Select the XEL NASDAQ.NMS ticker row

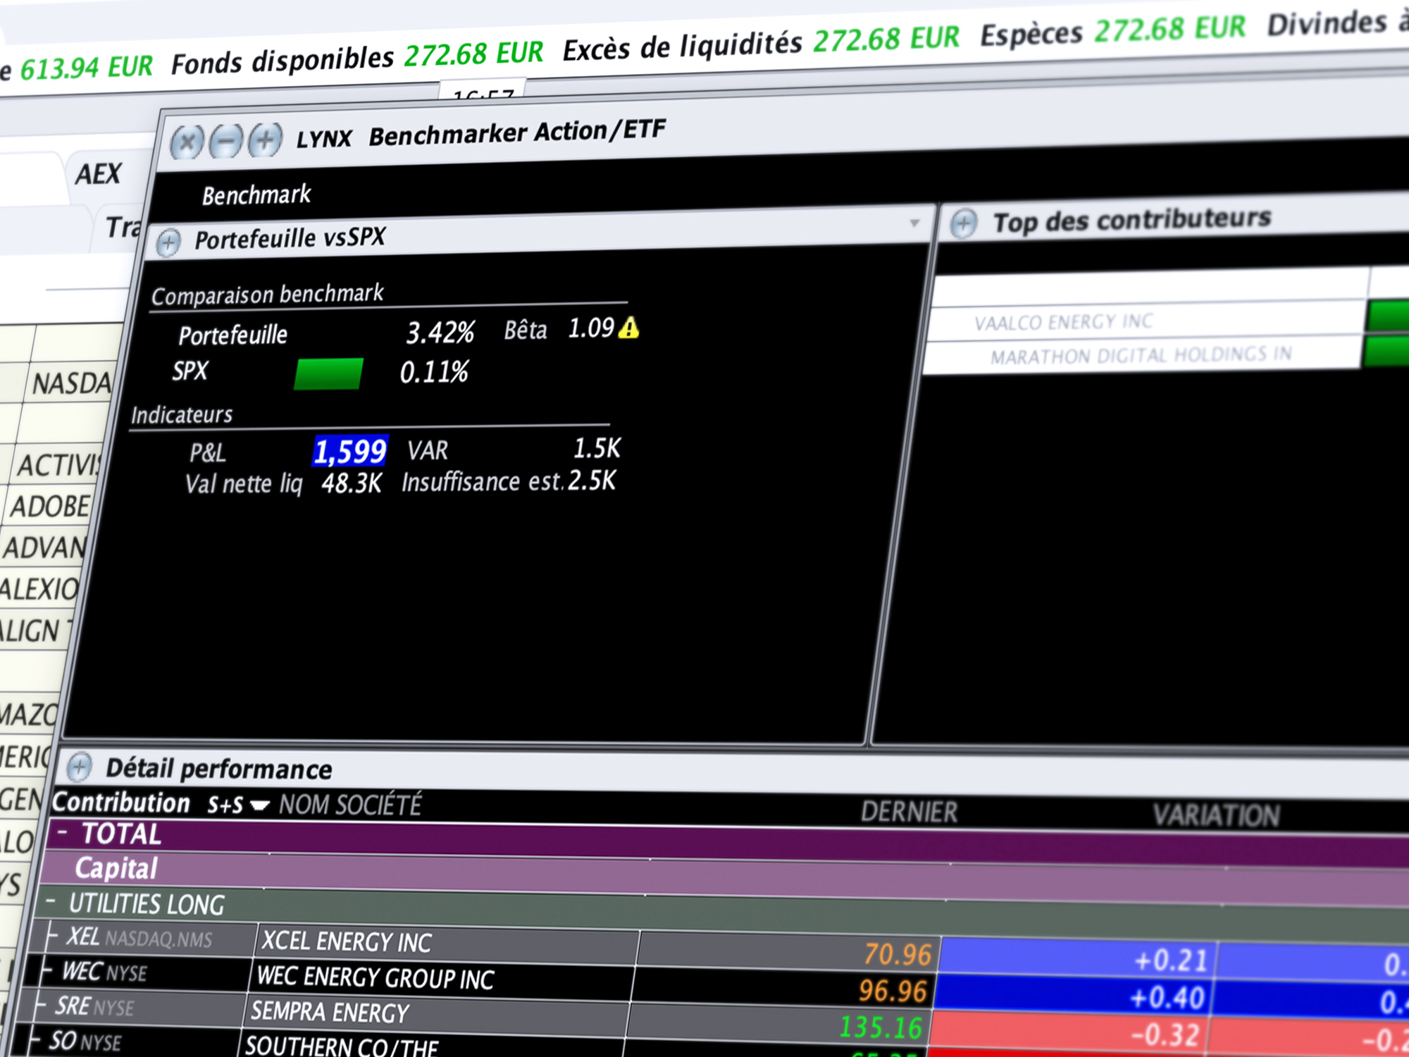click(x=139, y=938)
